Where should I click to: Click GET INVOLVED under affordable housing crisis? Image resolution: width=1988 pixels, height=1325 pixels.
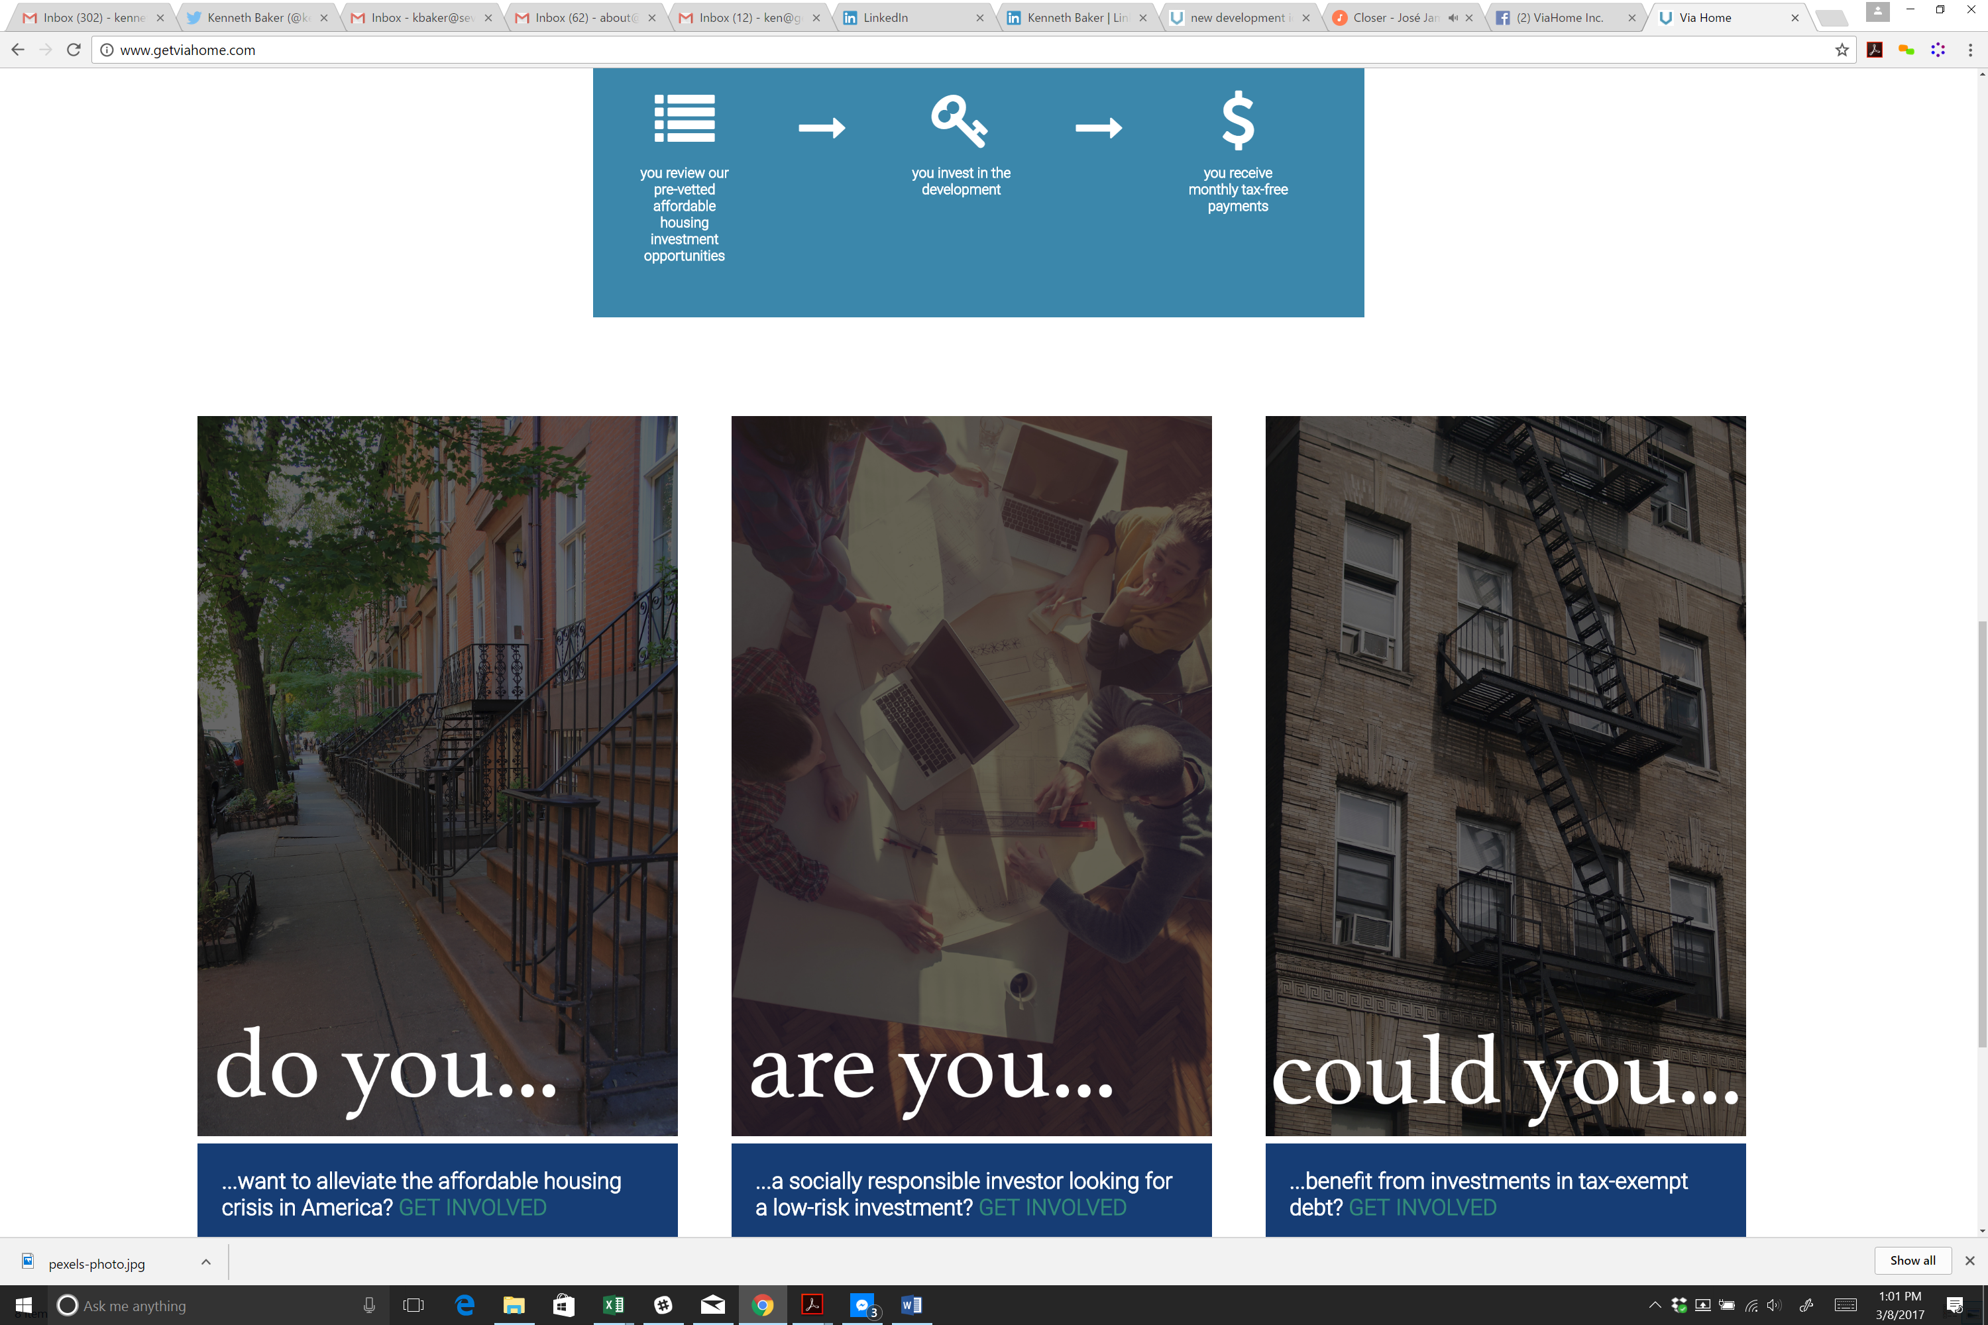472,1208
